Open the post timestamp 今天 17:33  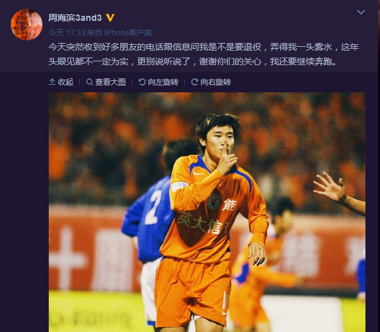66,33
